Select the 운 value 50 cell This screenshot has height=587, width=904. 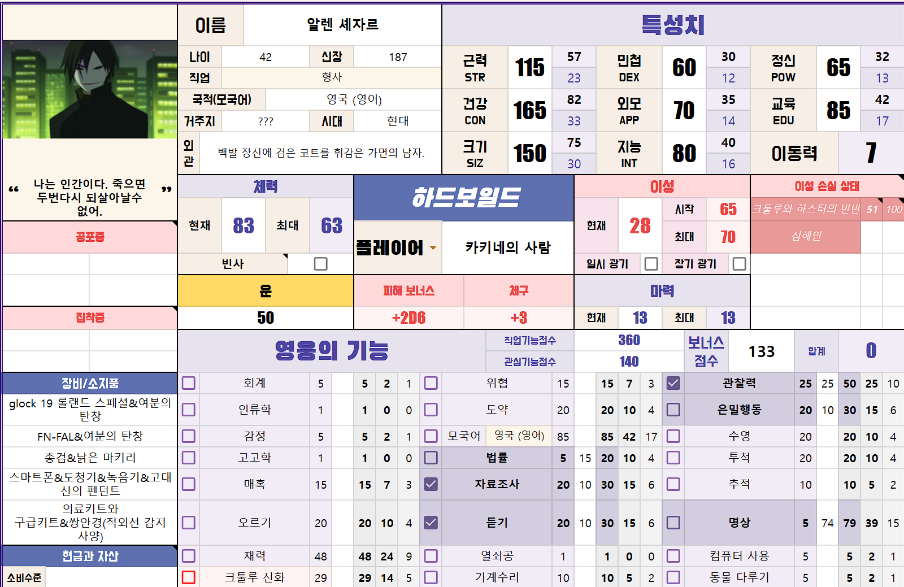coord(266,318)
